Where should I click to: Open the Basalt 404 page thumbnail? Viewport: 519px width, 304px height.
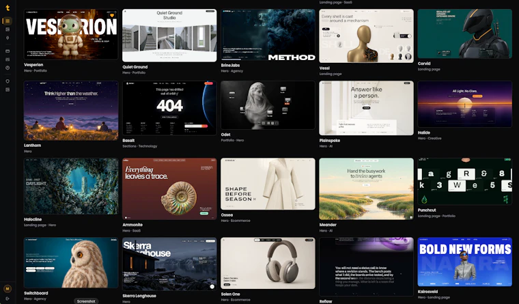169,108
